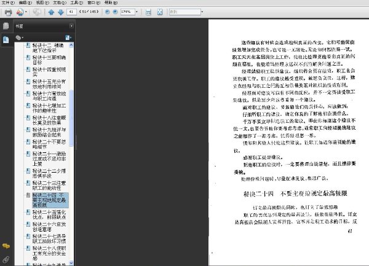Click the page number field showing 41
This screenshot has height=266, width=369.
(71, 12)
